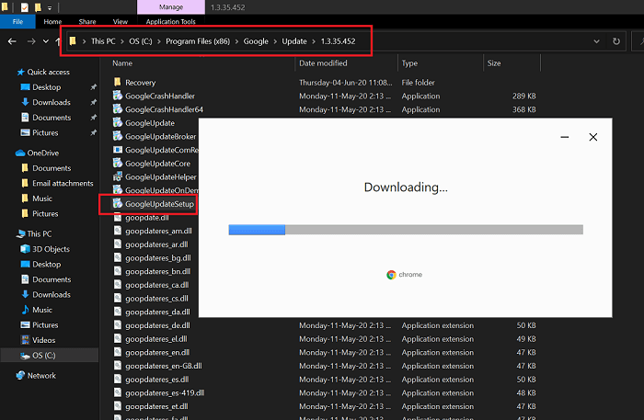
Task: Select goopdate.dll file icon
Action: tap(118, 218)
